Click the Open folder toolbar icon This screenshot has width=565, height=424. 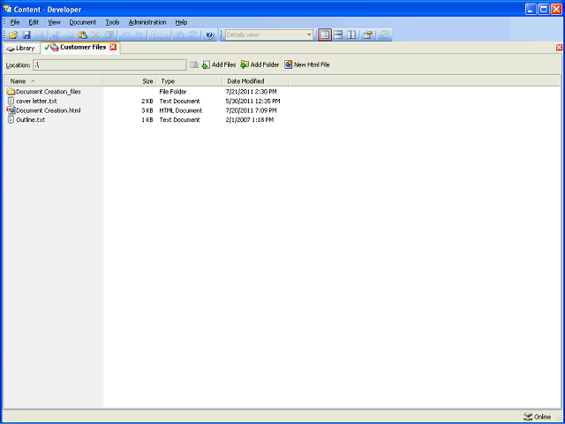coord(13,35)
